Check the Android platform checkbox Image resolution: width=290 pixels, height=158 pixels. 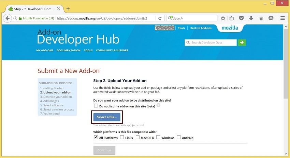tap(179, 137)
